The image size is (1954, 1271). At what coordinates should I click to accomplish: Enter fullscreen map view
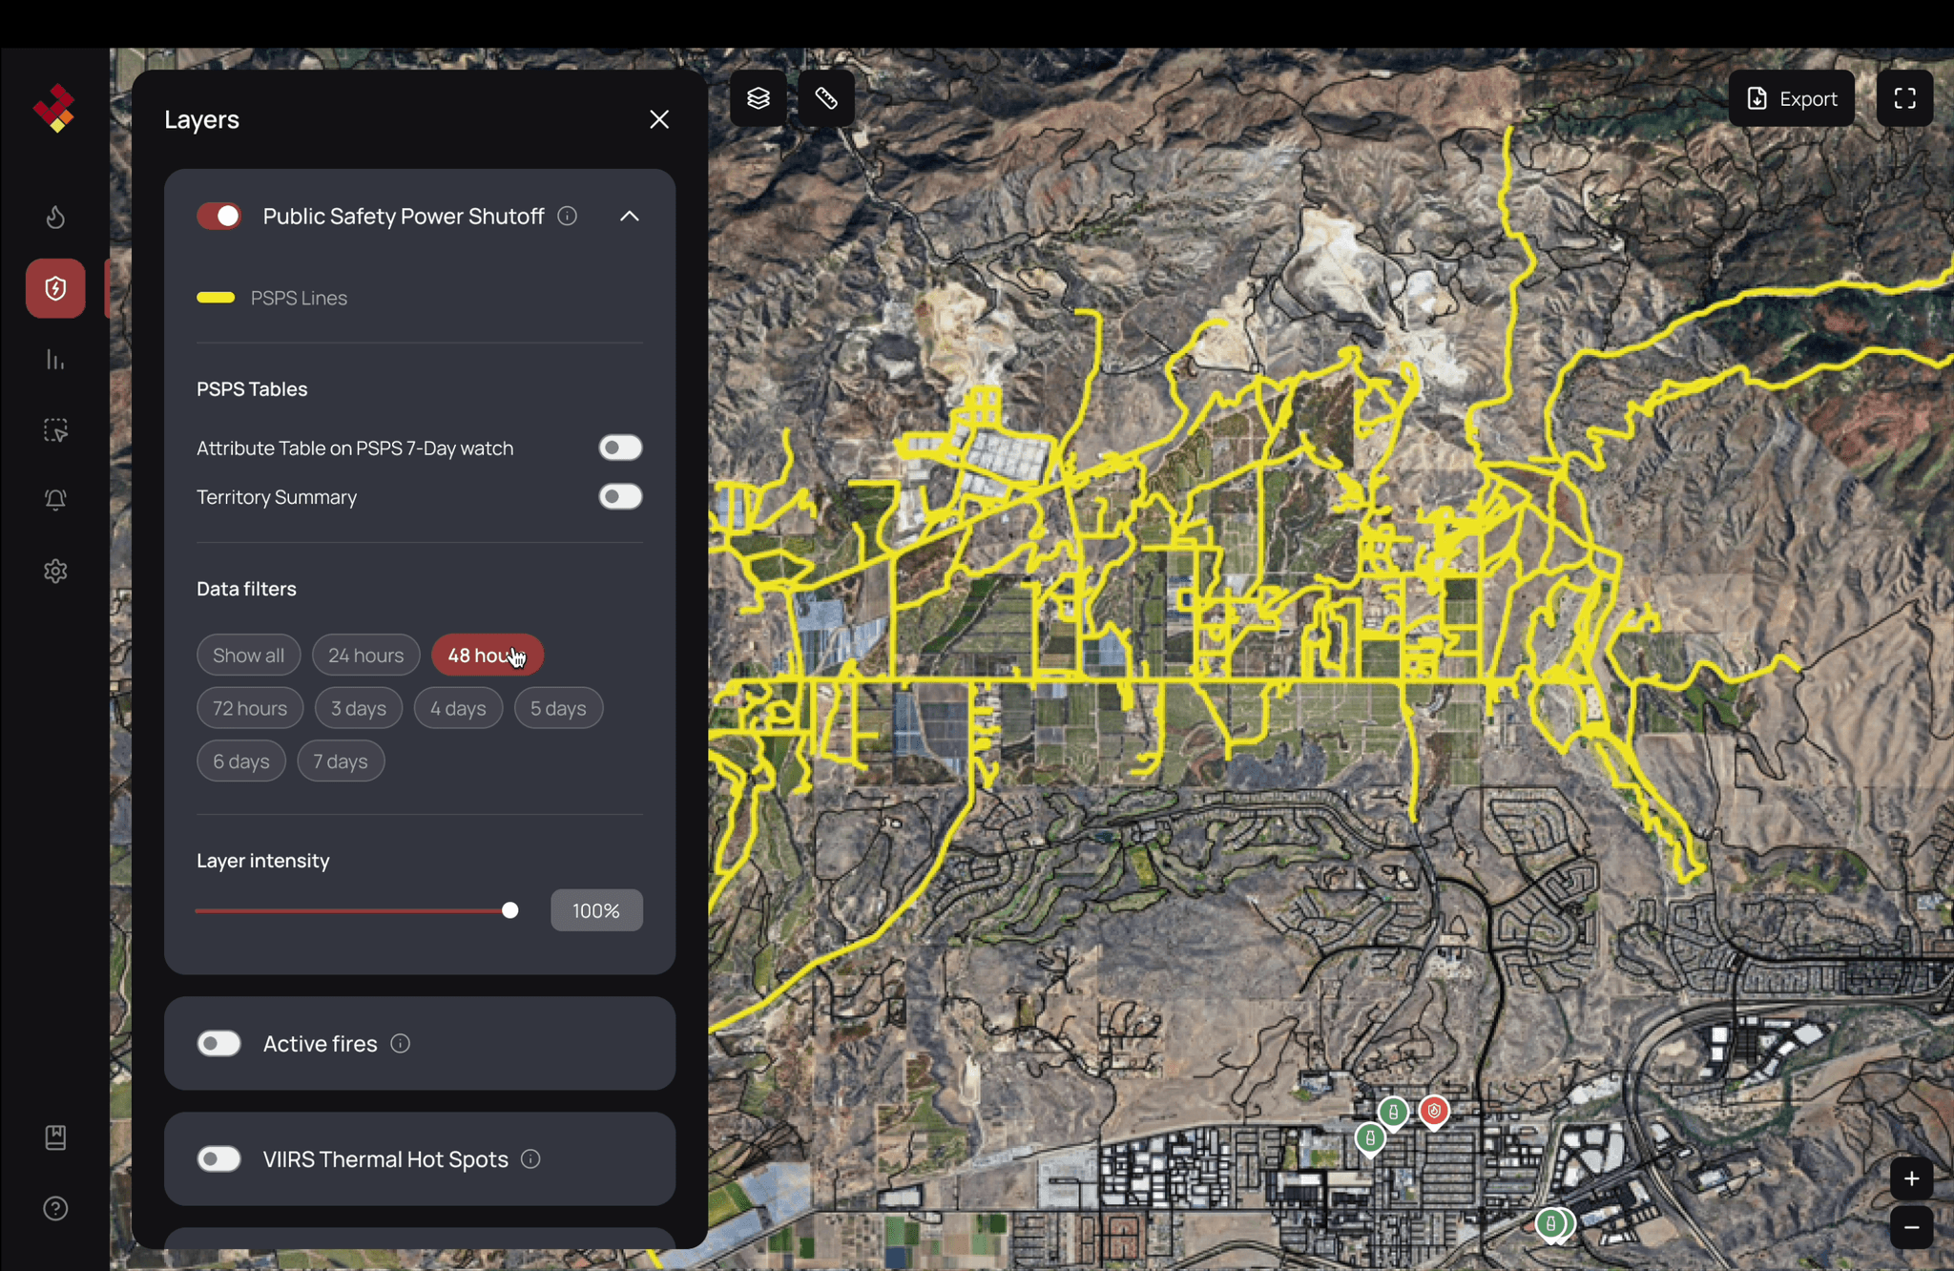(x=1904, y=98)
